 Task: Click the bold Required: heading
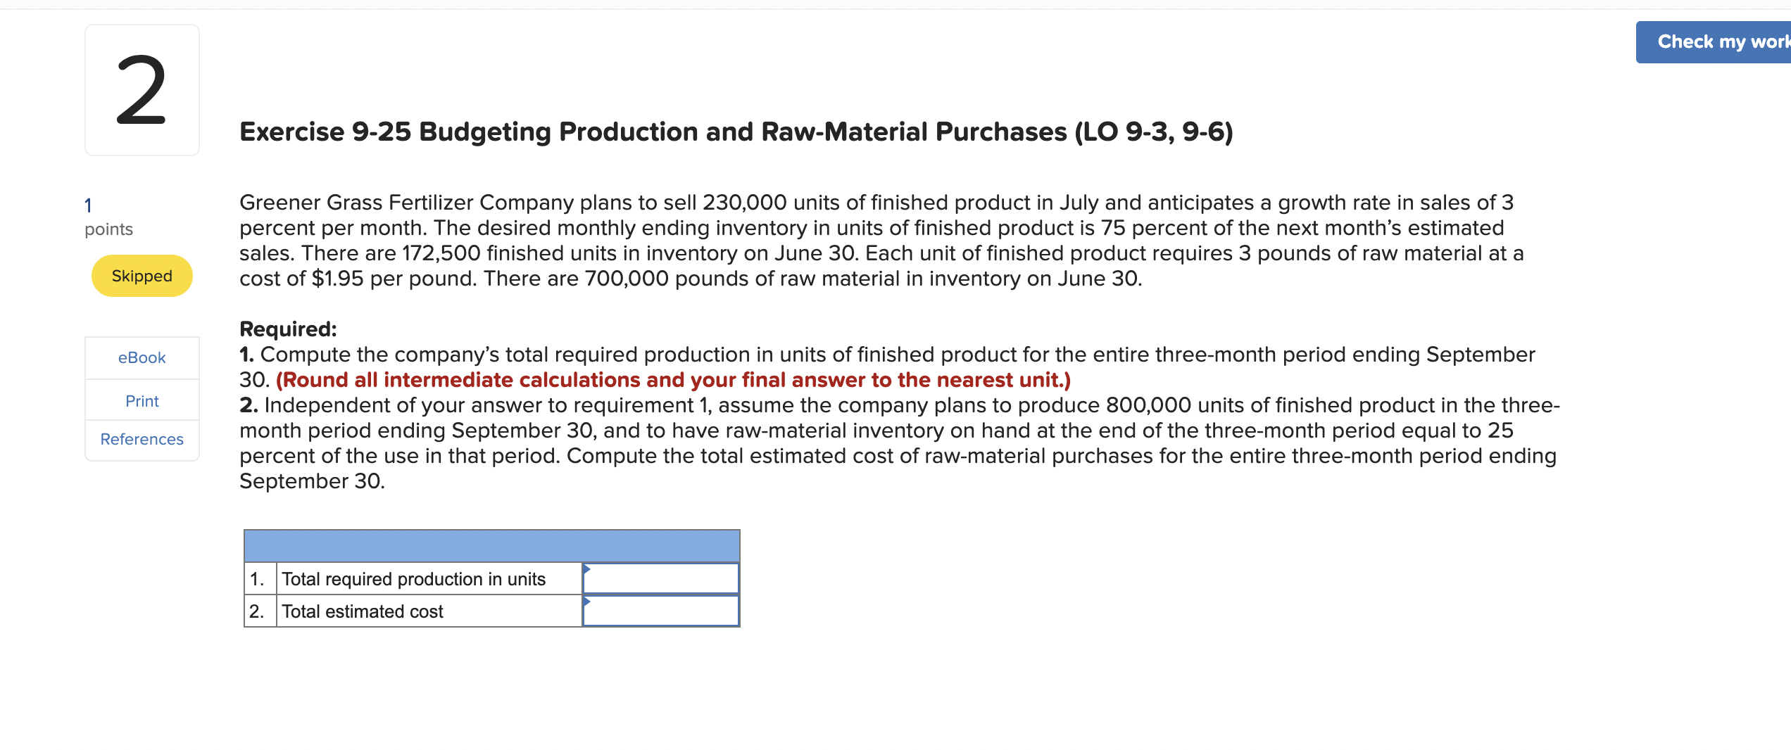click(288, 329)
